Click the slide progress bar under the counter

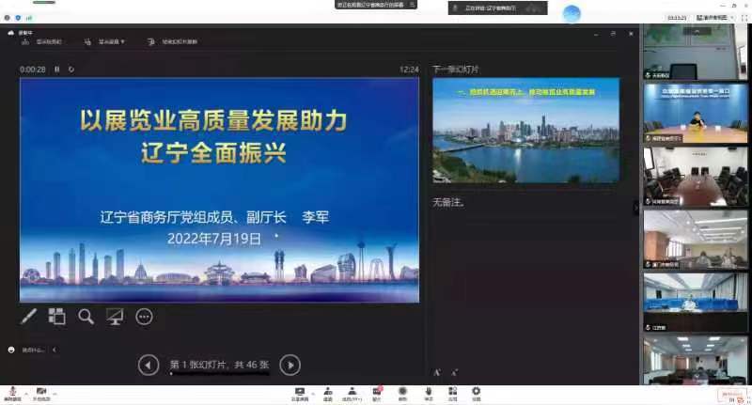[x=219, y=374]
